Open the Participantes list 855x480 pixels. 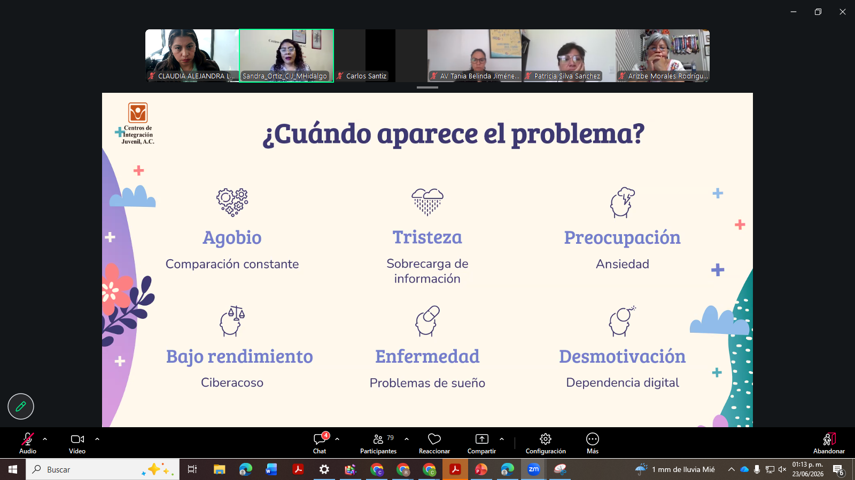(x=378, y=443)
